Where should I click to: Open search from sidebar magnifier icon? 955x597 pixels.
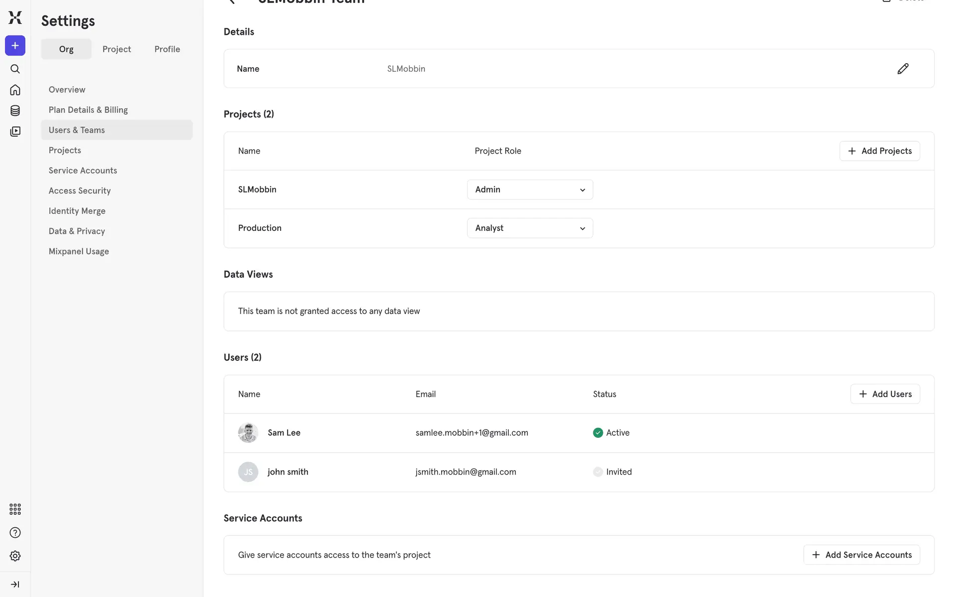point(15,69)
